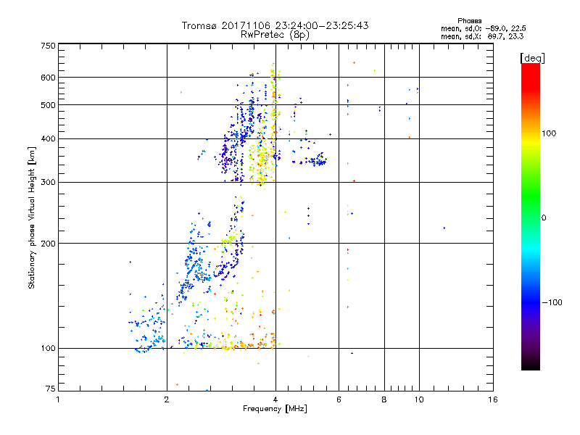This screenshot has height=435, width=580.
Task: Click the y-axis '400' tick label
Action: click(48, 139)
